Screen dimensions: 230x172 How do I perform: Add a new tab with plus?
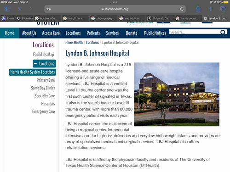(210, 9)
